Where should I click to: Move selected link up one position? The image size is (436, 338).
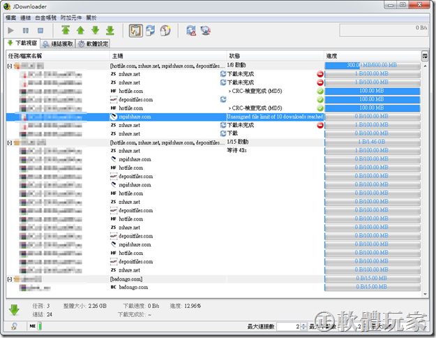[x=80, y=30]
